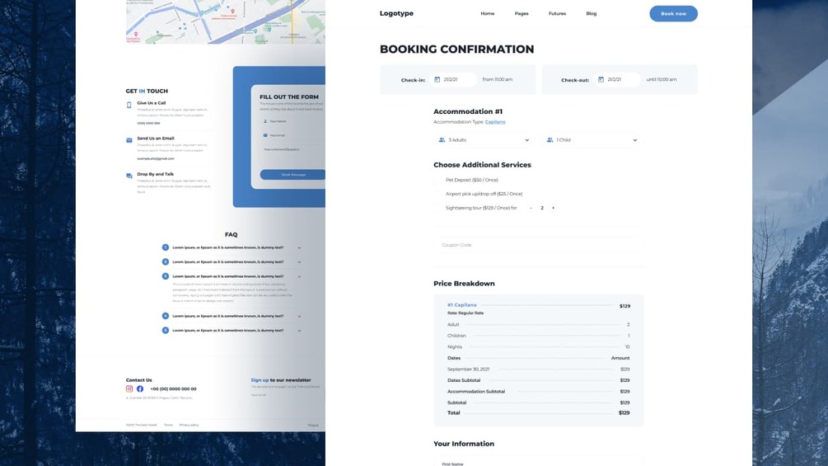Click the Your email field in the contact form
The image size is (828, 466).
292,135
